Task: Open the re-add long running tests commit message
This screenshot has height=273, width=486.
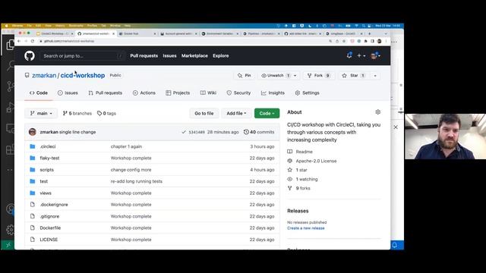Action: (x=137, y=181)
